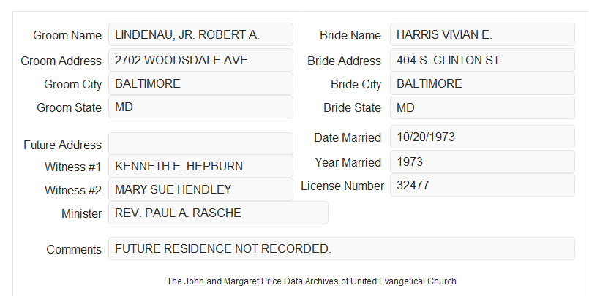This screenshot has width=589, height=296.
Task: Click the Price Data Archives footer text
Action: [312, 281]
